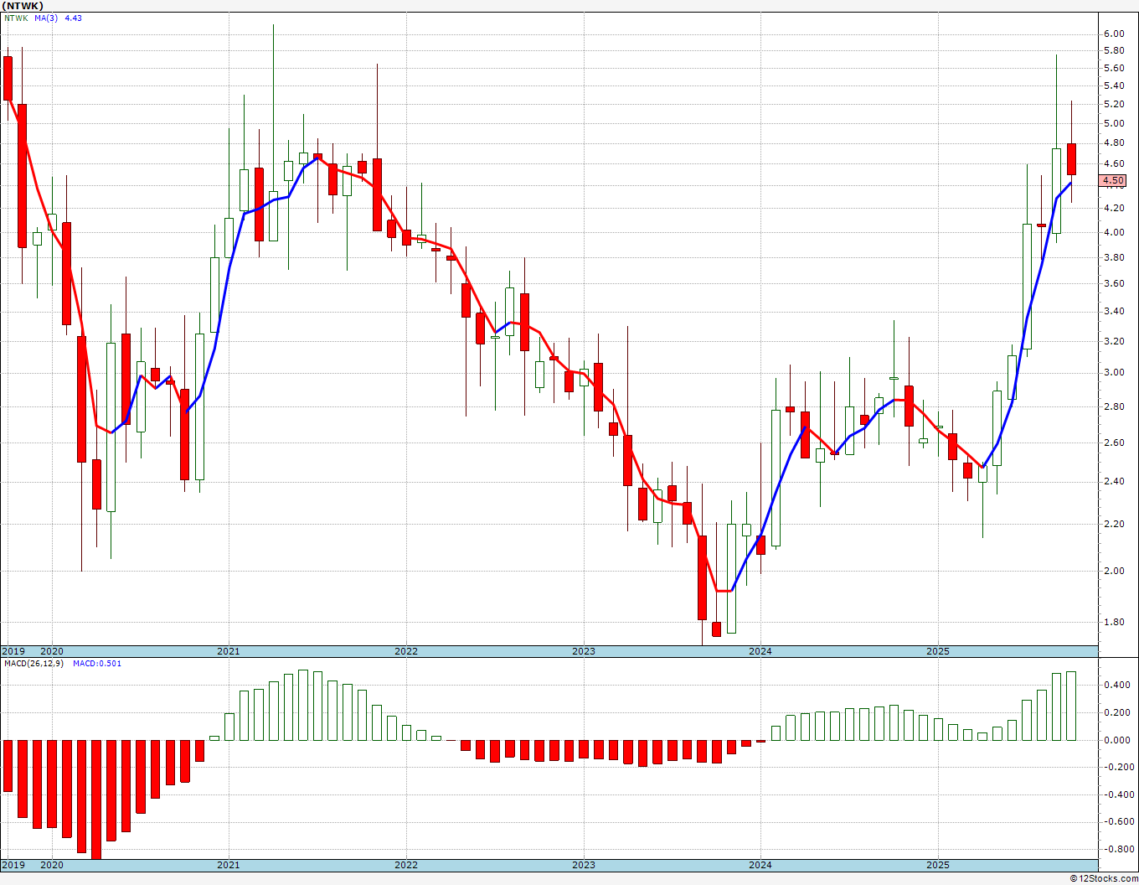The height and width of the screenshot is (885, 1139).
Task: Select 2023 on the price chart timeline
Action: point(583,651)
